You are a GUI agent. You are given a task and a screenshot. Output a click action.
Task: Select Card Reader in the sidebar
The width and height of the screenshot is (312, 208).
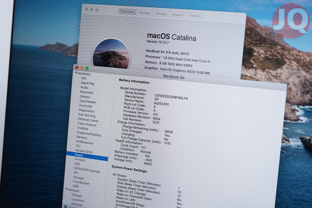tap(88, 102)
